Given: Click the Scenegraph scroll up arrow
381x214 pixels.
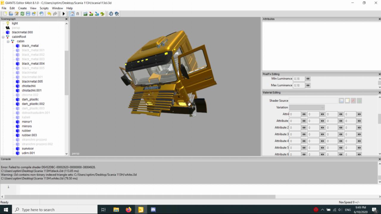Looking at the screenshot, I should pyautogui.click(x=66, y=23).
